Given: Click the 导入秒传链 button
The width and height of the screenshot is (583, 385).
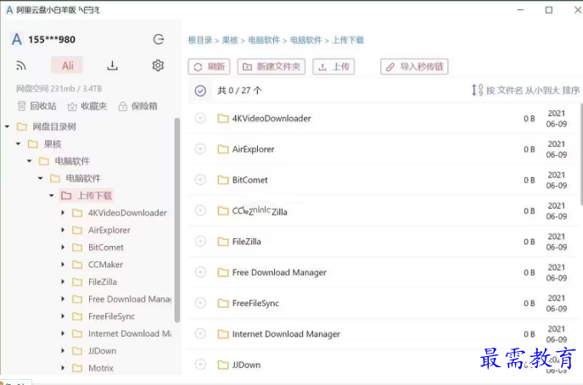Looking at the screenshot, I should pyautogui.click(x=414, y=67).
